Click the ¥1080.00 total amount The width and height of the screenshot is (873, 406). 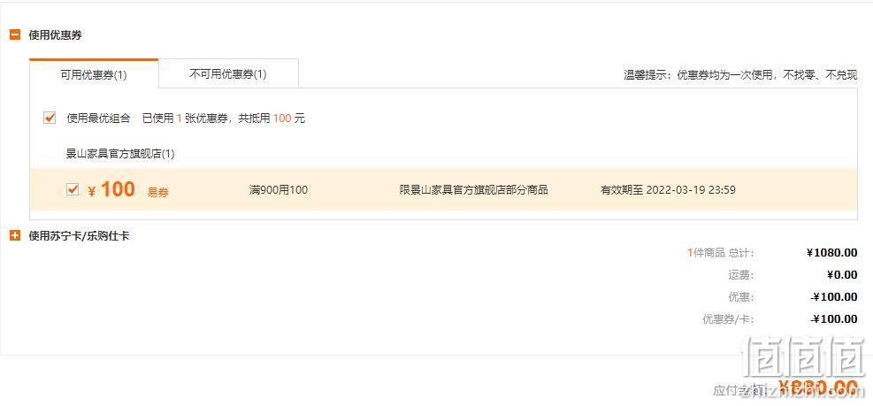point(831,253)
